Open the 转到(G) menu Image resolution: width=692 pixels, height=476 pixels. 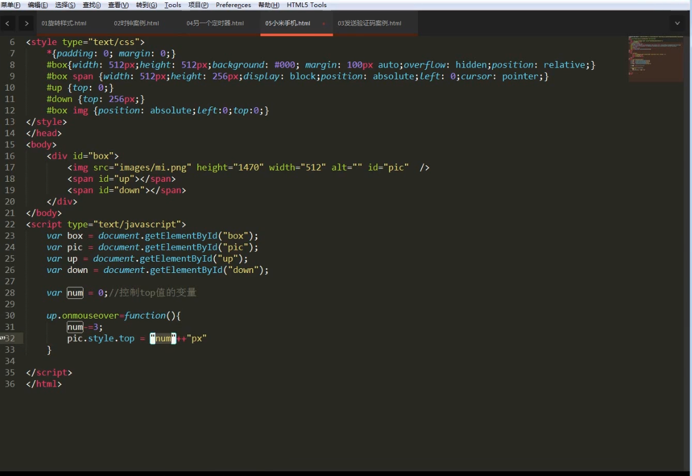coord(147,5)
